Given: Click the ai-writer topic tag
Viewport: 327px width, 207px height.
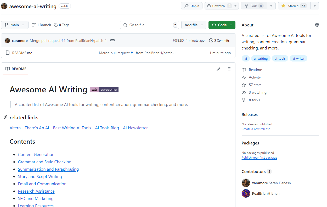Looking at the screenshot, I should (x=298, y=59).
